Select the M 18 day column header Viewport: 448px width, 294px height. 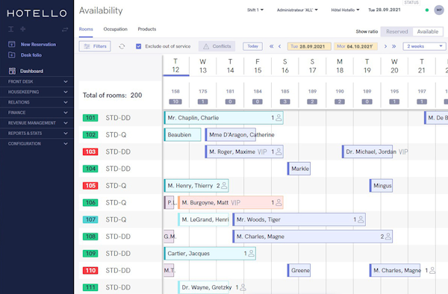pos(340,66)
